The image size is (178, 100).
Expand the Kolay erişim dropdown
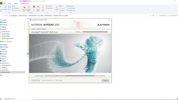tap(50, 8)
